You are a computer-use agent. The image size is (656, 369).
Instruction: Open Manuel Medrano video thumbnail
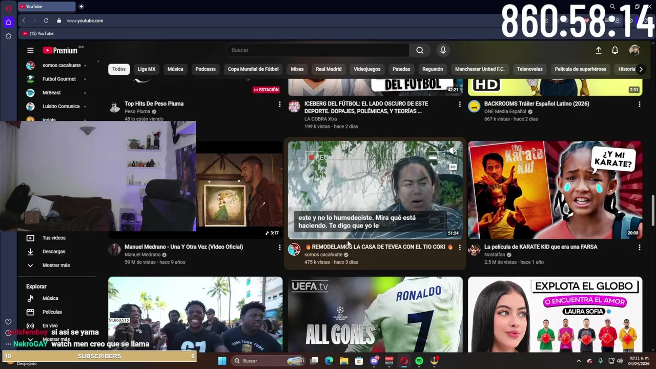click(239, 190)
